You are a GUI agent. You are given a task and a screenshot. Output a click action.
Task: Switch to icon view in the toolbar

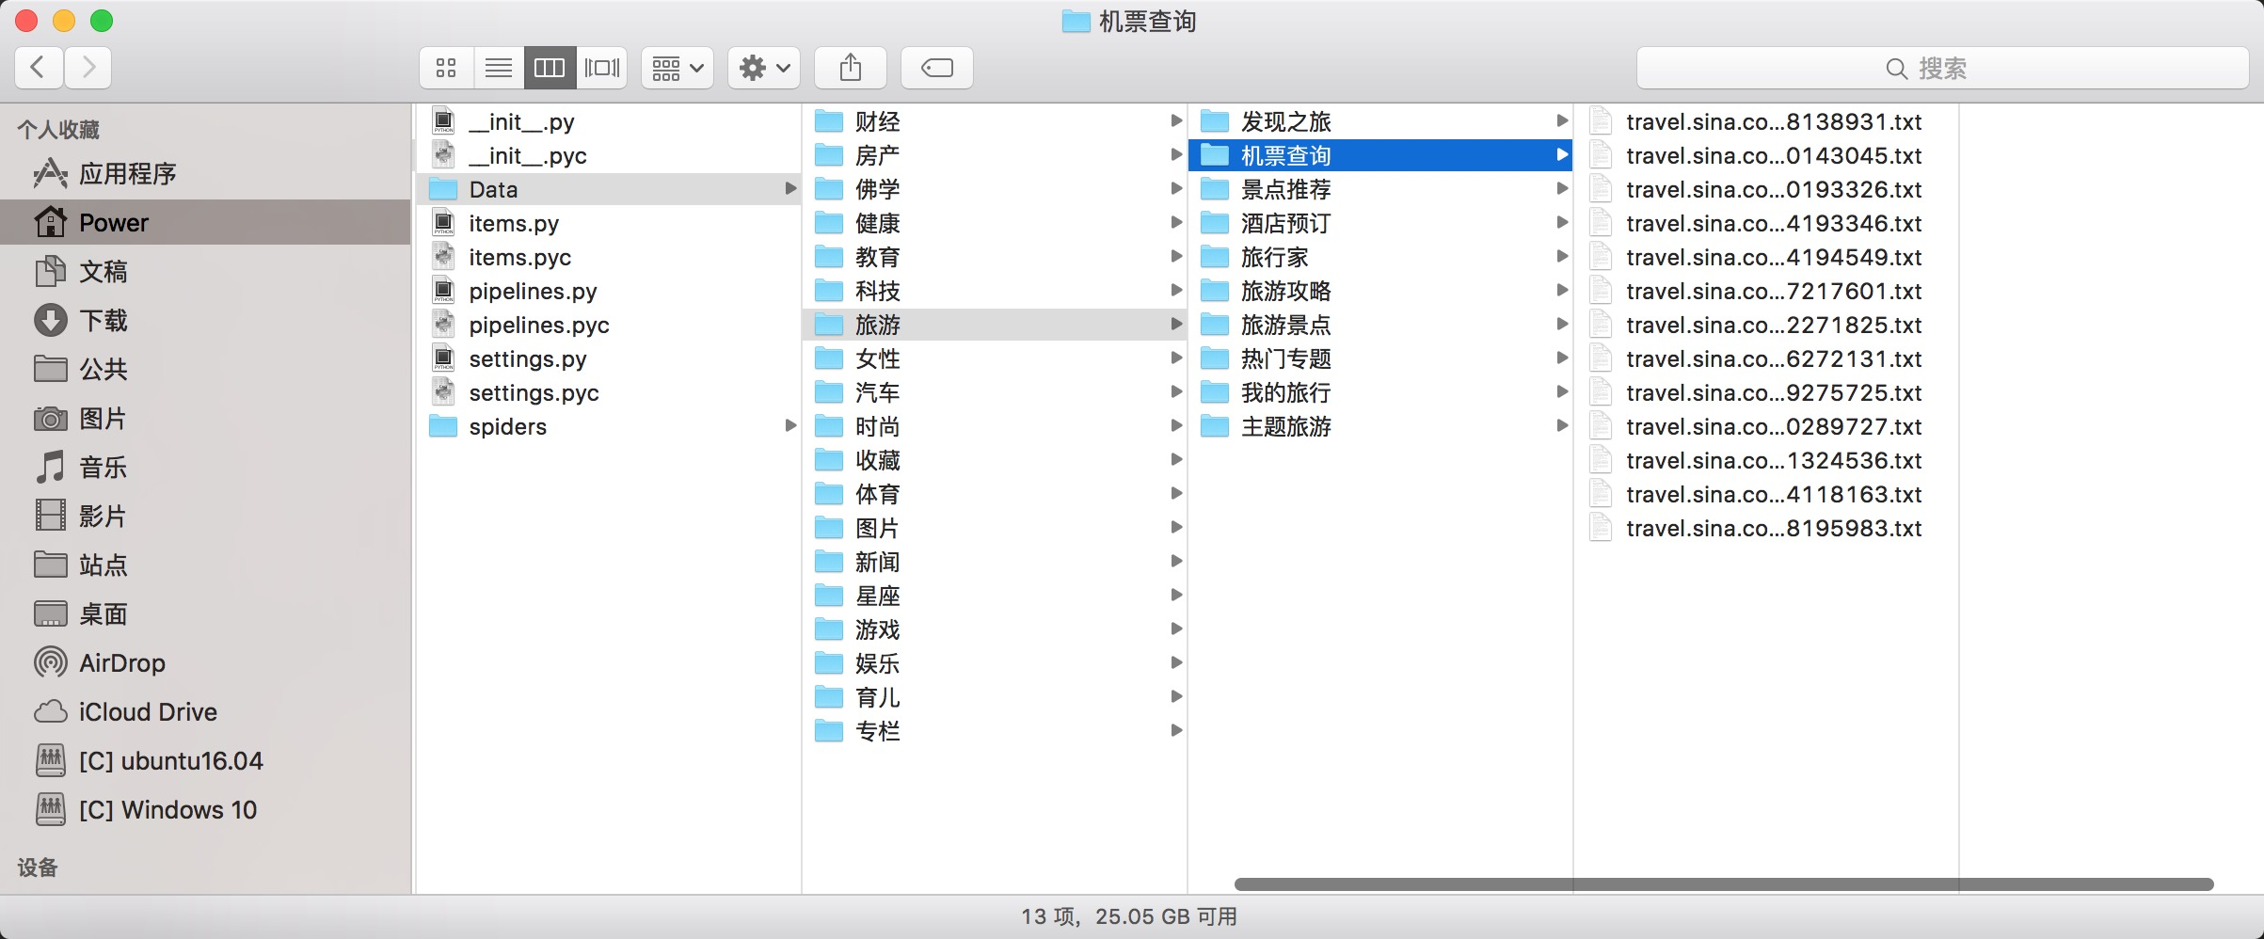[445, 67]
